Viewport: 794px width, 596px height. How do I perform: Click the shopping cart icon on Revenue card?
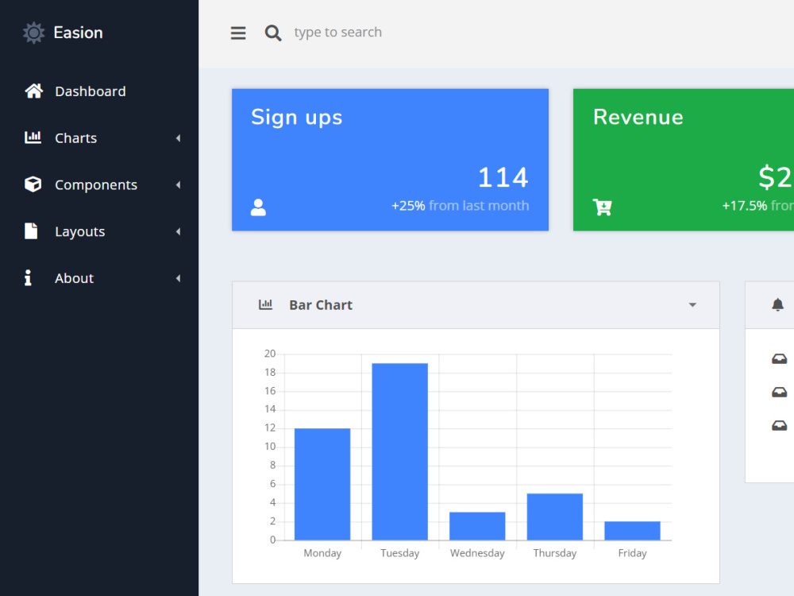[x=603, y=207]
